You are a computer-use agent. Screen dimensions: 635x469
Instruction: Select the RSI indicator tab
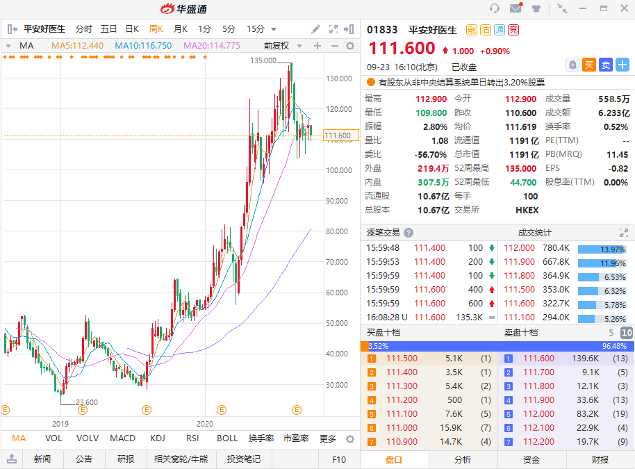click(x=192, y=438)
